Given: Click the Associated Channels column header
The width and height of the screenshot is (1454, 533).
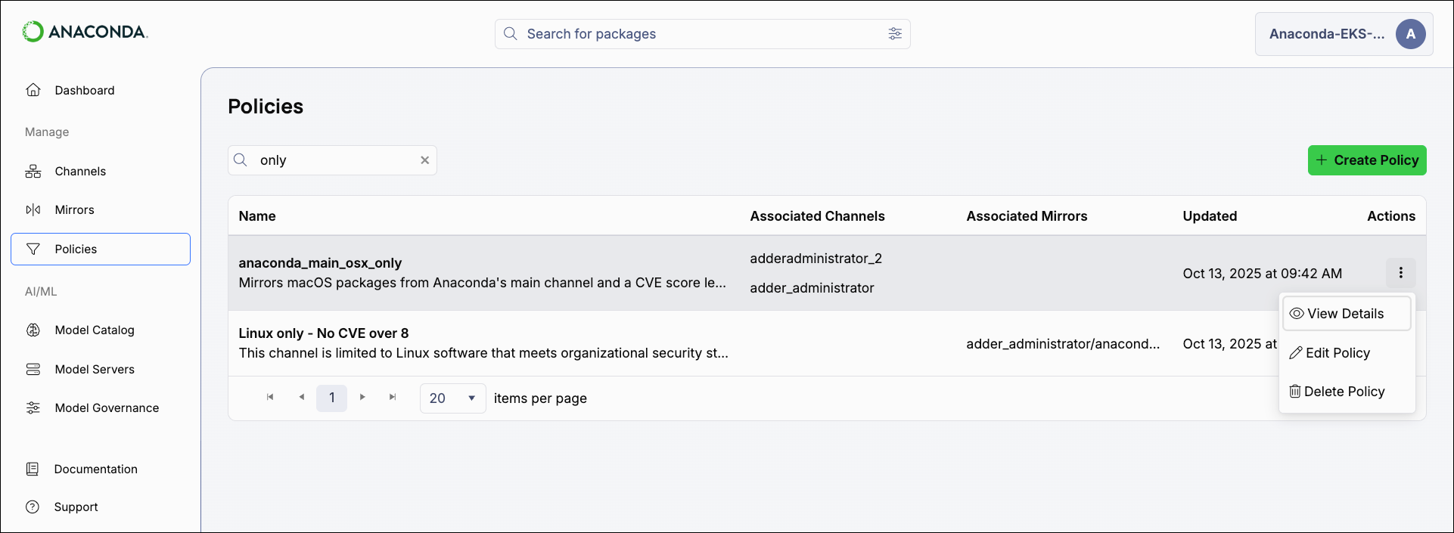Looking at the screenshot, I should (817, 216).
